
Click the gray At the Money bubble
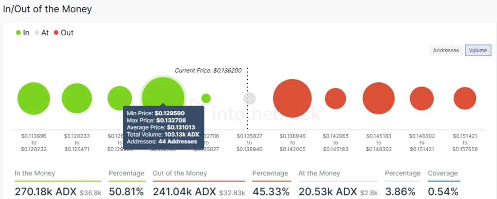tap(249, 98)
